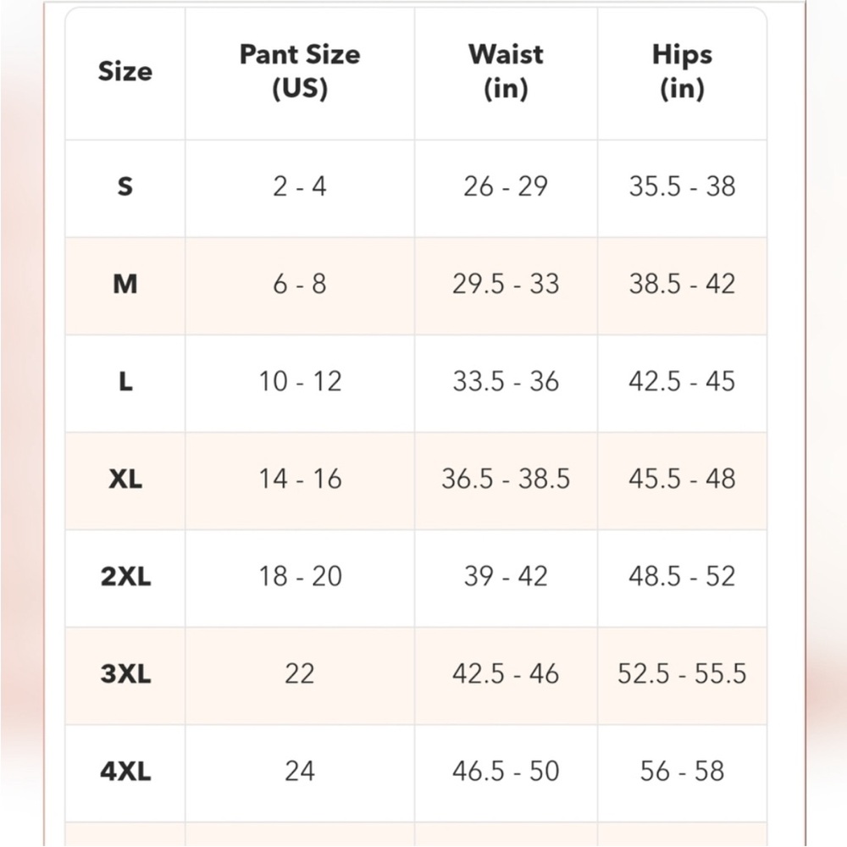Select the 4XL size row label
Viewport: 847px width, 847px height.
[125, 771]
